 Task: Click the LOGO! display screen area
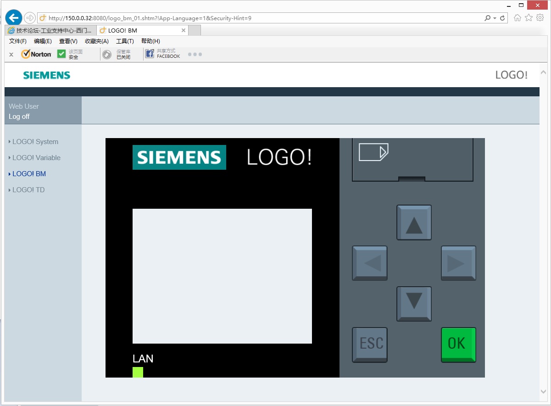222,276
